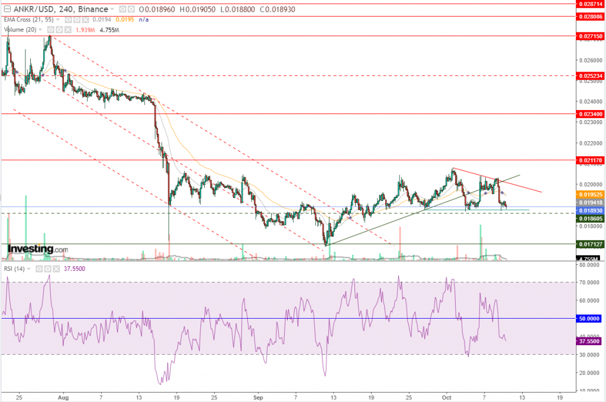
Task: Remove Volume indicator with X icon
Action: click(67, 30)
